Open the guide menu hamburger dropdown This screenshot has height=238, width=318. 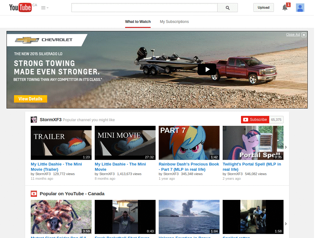click(45, 8)
